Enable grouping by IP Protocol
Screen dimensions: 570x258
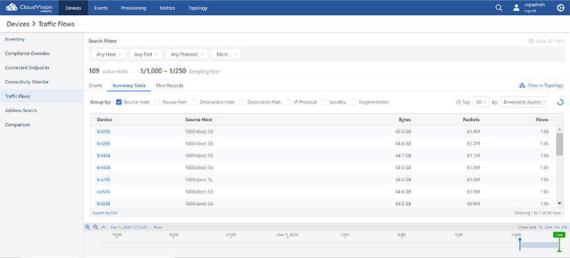click(x=289, y=102)
